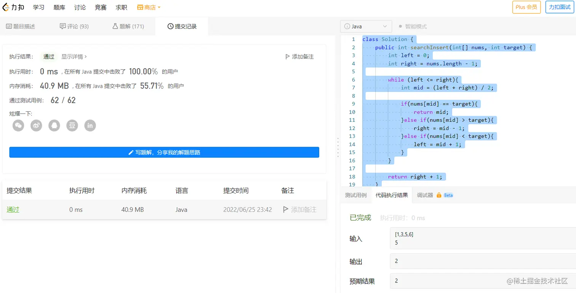The height and width of the screenshot is (293, 576).
Task: Click the shop icon before 商店
Action: pyautogui.click(x=140, y=7)
